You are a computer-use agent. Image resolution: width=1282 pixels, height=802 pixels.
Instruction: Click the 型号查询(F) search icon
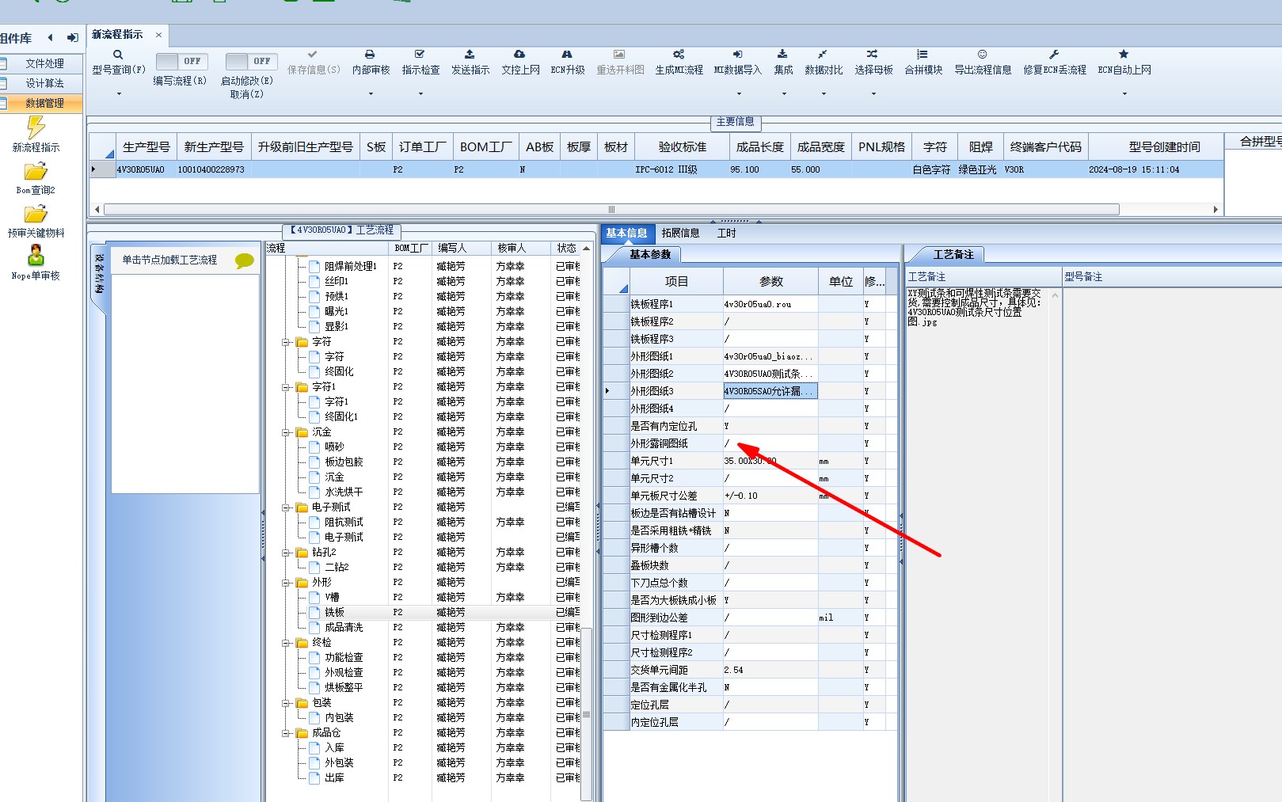[118, 55]
